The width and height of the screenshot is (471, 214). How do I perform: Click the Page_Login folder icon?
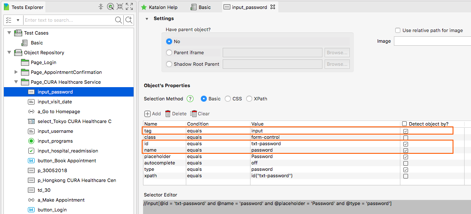25,62
